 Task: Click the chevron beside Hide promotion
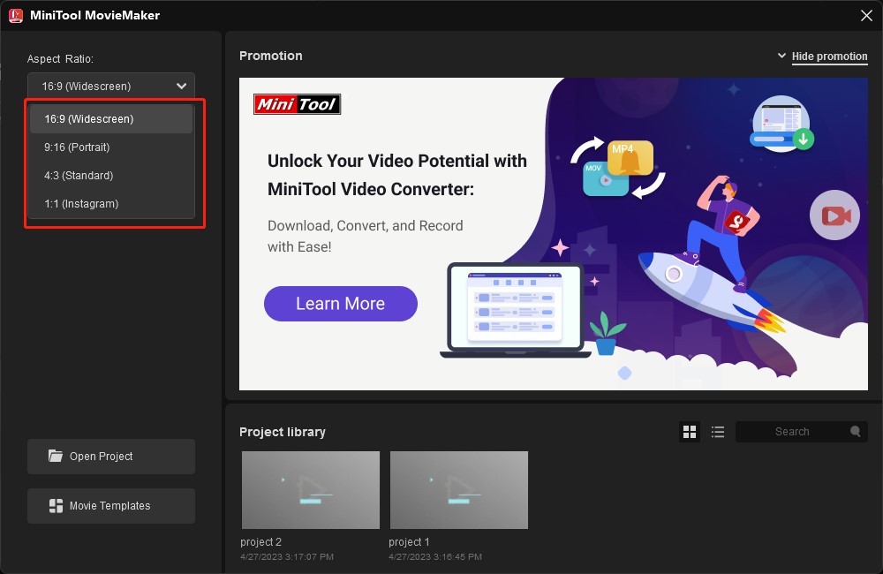(782, 55)
